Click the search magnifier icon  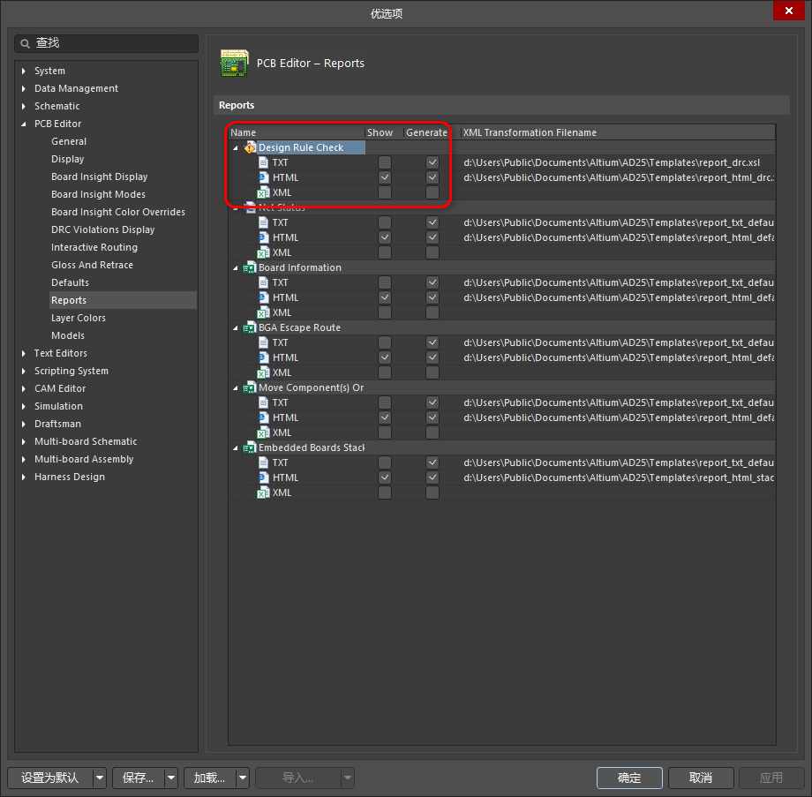tap(25, 43)
